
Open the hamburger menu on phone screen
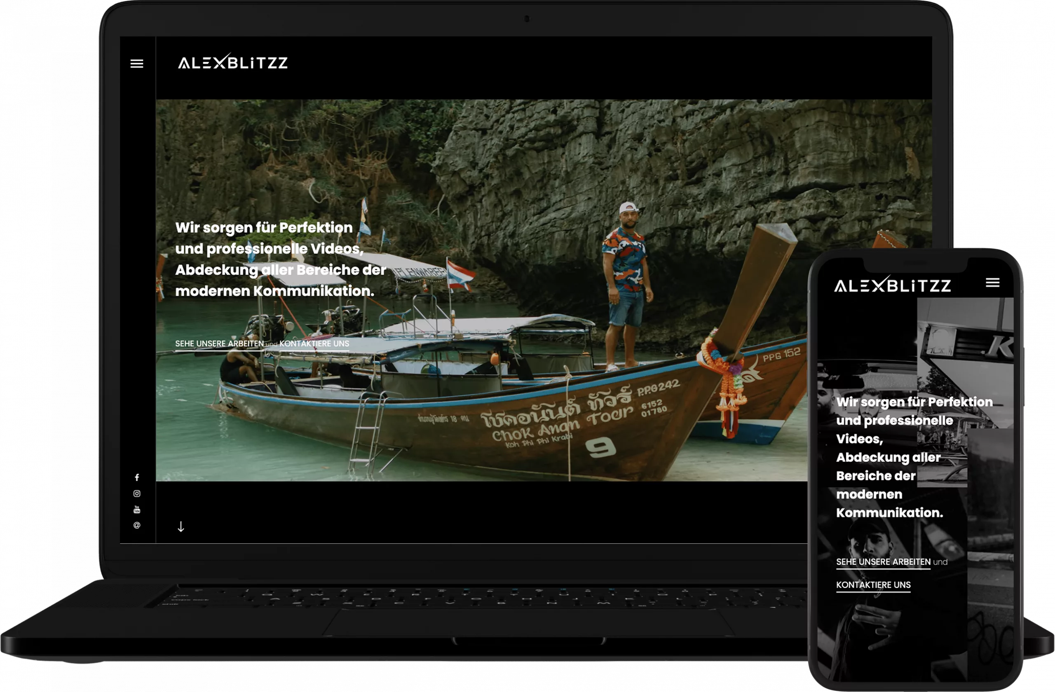click(992, 283)
